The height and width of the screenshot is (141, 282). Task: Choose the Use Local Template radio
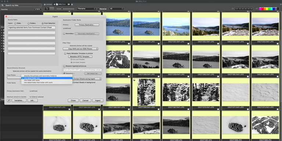(72, 59)
